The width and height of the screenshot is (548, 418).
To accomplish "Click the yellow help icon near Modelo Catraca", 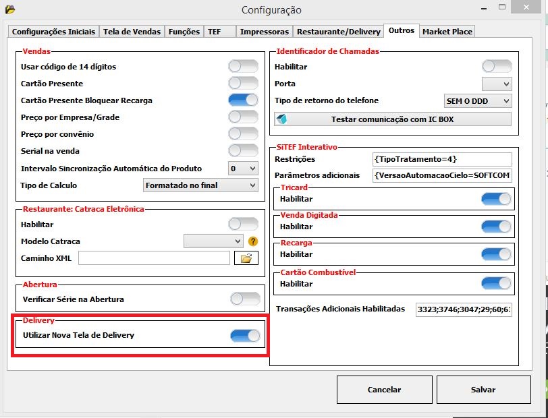I will 253,241.
